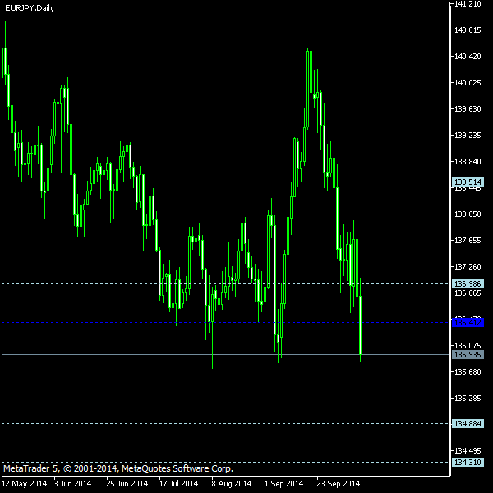Select the 134.884 price level label
This screenshot has width=493, height=493.
(x=468, y=423)
